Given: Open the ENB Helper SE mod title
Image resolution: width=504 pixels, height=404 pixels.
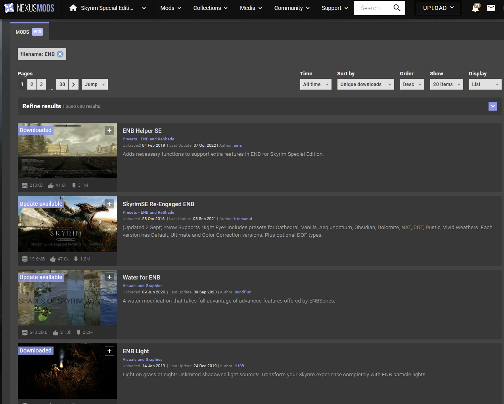Looking at the screenshot, I should pos(142,131).
